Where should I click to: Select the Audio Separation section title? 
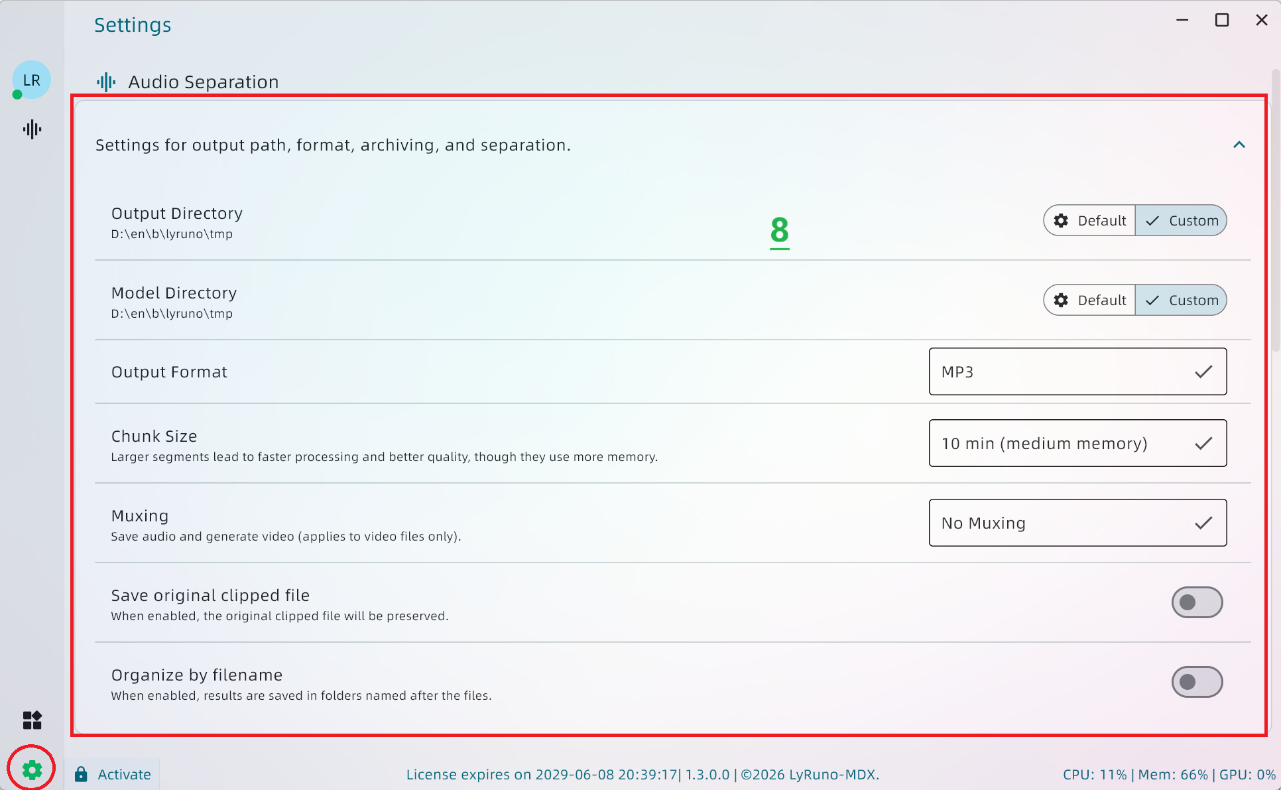[203, 82]
